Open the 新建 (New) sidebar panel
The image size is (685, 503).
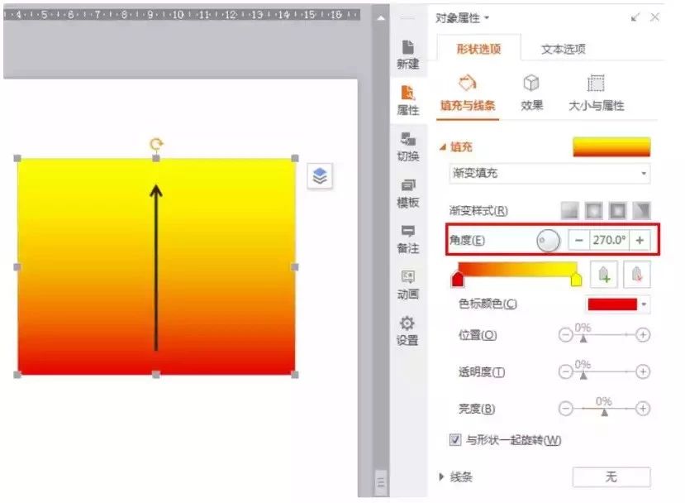pyautogui.click(x=408, y=55)
